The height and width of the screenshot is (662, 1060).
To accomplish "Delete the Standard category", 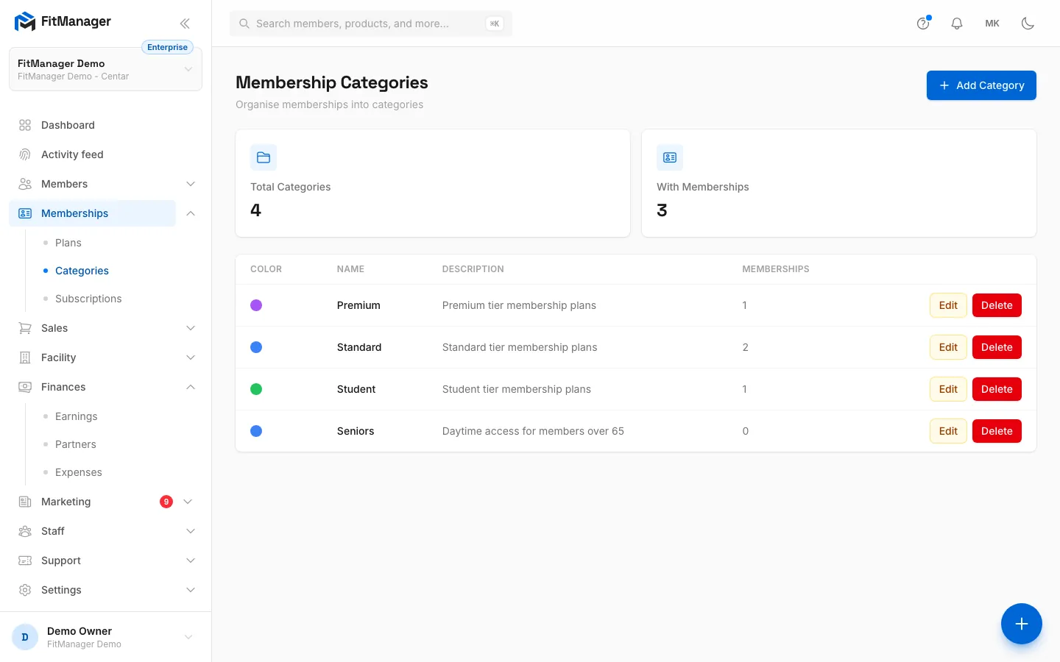I will (997, 347).
